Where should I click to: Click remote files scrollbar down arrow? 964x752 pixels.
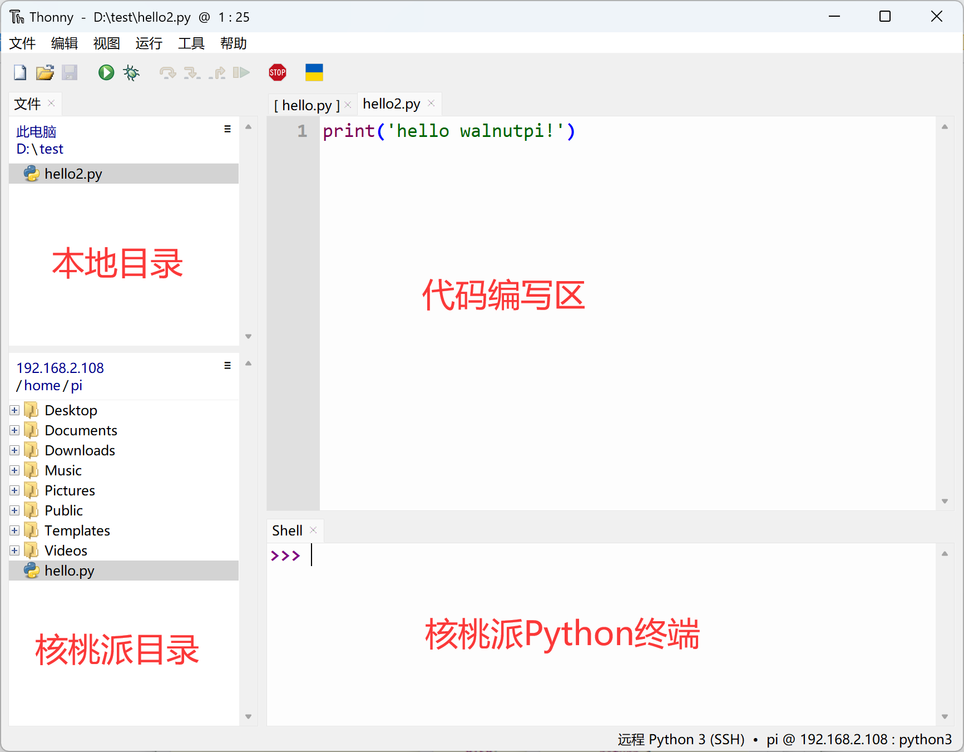[x=249, y=717]
